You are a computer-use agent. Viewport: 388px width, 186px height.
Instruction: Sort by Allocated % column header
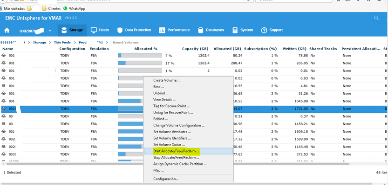click(x=146, y=49)
